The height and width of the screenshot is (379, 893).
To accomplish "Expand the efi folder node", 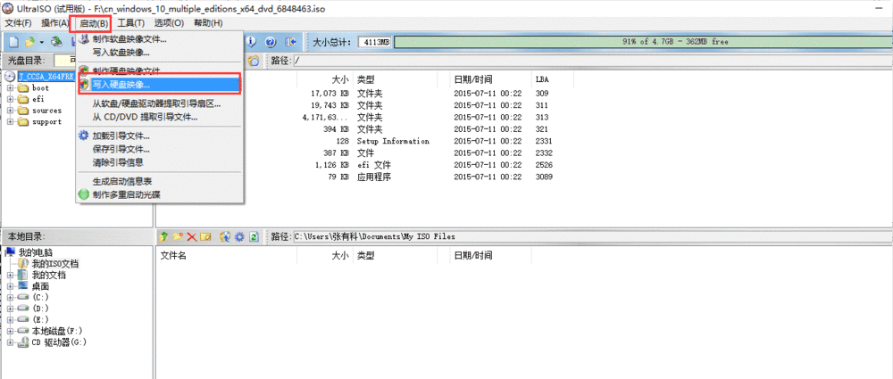I will [10, 99].
